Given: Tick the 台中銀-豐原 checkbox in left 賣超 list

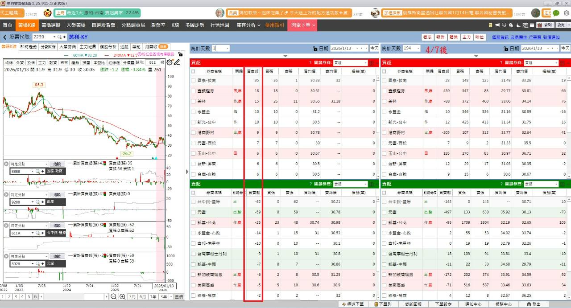Looking at the screenshot, I should [193, 201].
